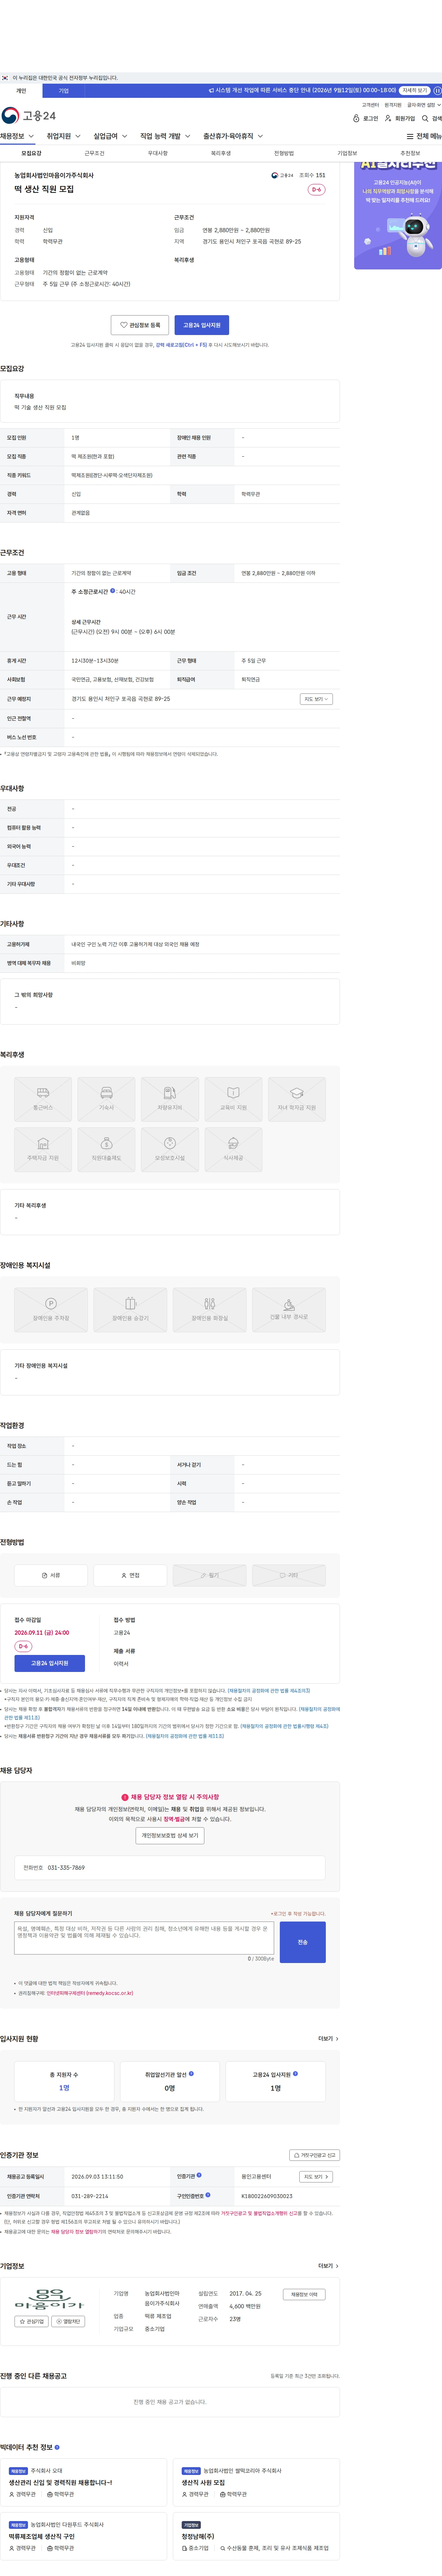Click top 고용24 입사지원 button
Viewport: 442px width, 2576px height.
pos(202,325)
